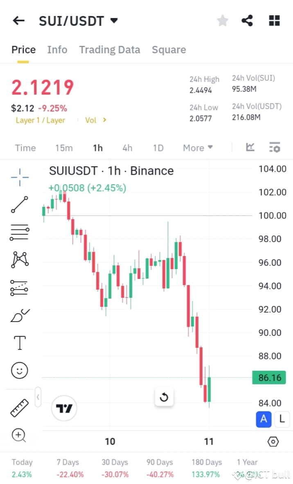
Task: Switch to the Trading Data tab
Action: pos(109,49)
